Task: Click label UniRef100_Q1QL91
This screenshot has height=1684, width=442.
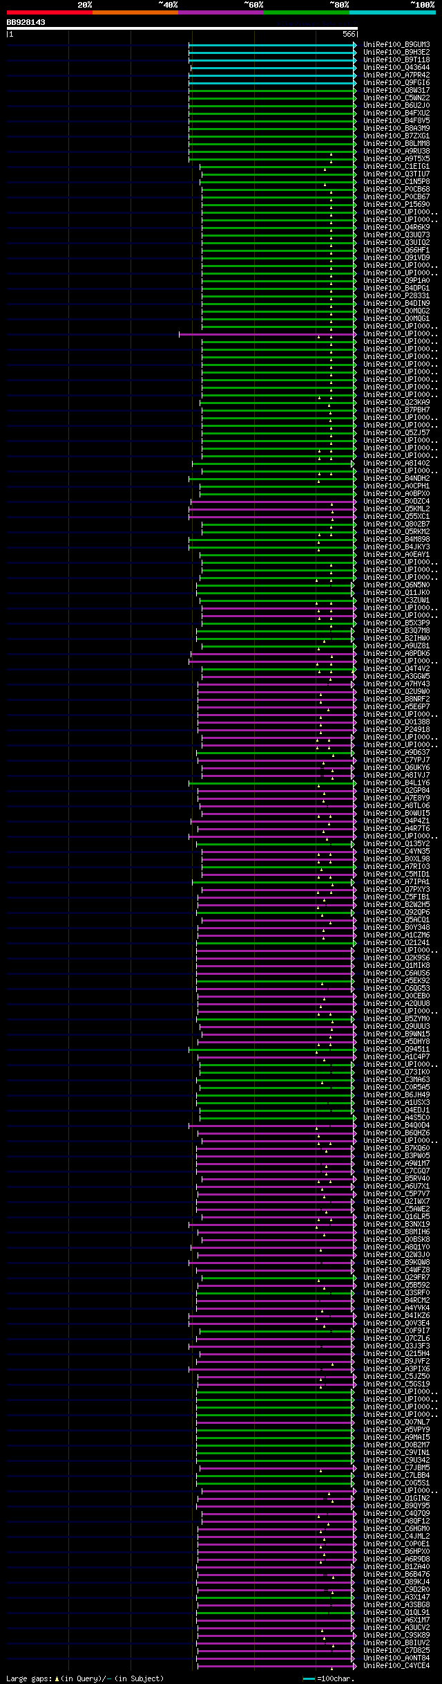Action: click(x=396, y=1613)
